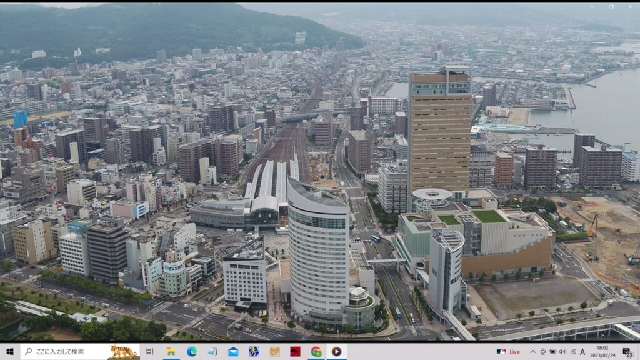Open the red app icon on taskbar
The image size is (640, 360).
tap(295, 351)
